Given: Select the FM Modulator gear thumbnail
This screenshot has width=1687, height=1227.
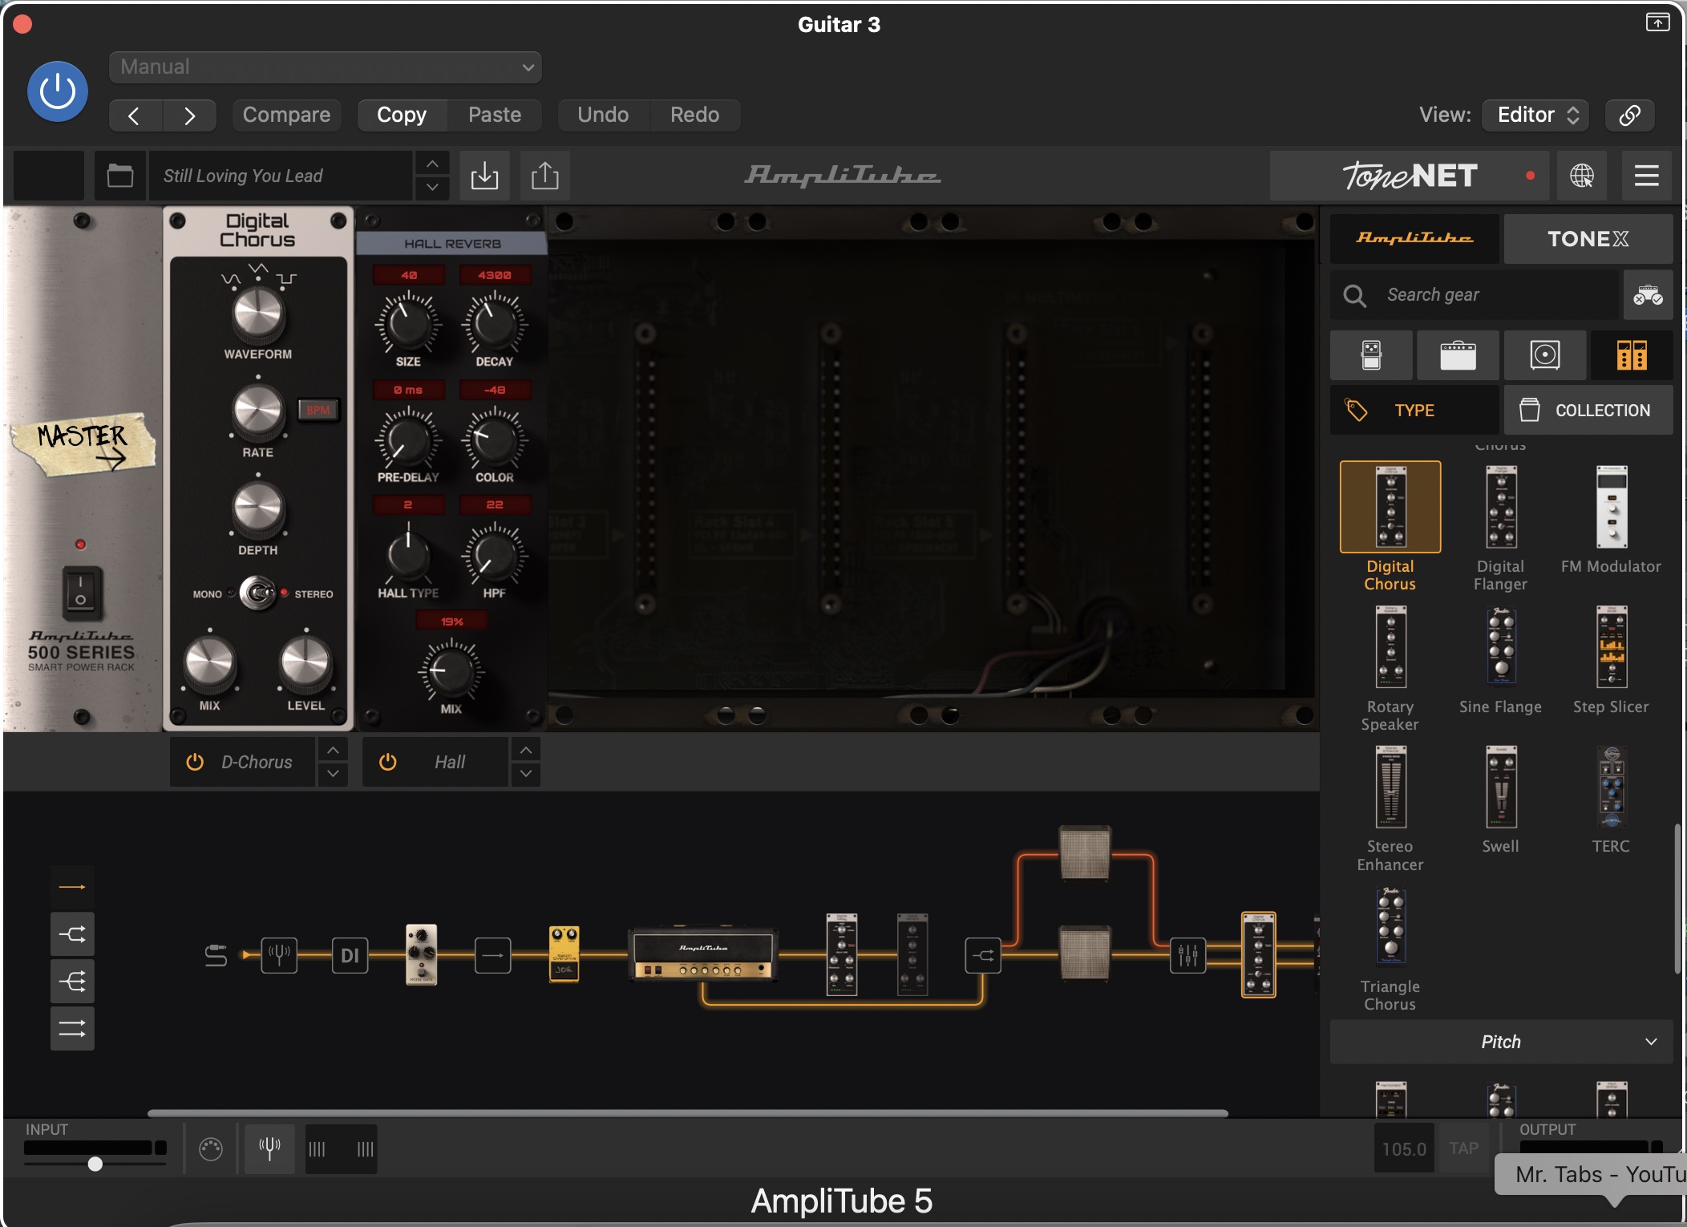Looking at the screenshot, I should 1612,507.
